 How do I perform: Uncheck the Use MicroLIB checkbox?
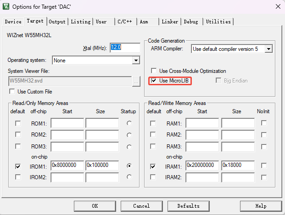coord(154,81)
